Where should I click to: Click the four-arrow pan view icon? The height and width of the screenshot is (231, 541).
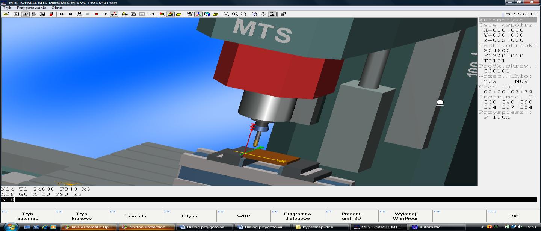tap(263, 14)
